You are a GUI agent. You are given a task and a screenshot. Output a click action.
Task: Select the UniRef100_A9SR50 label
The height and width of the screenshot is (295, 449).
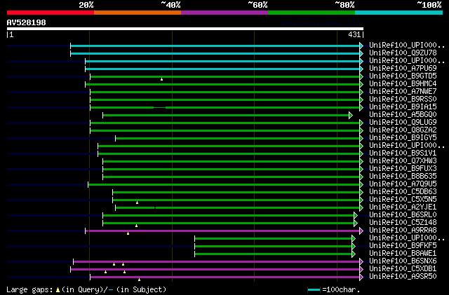point(403,277)
